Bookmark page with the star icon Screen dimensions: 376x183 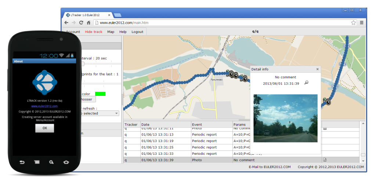coord(353,23)
